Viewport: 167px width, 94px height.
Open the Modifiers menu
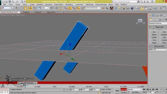pos(40,5)
